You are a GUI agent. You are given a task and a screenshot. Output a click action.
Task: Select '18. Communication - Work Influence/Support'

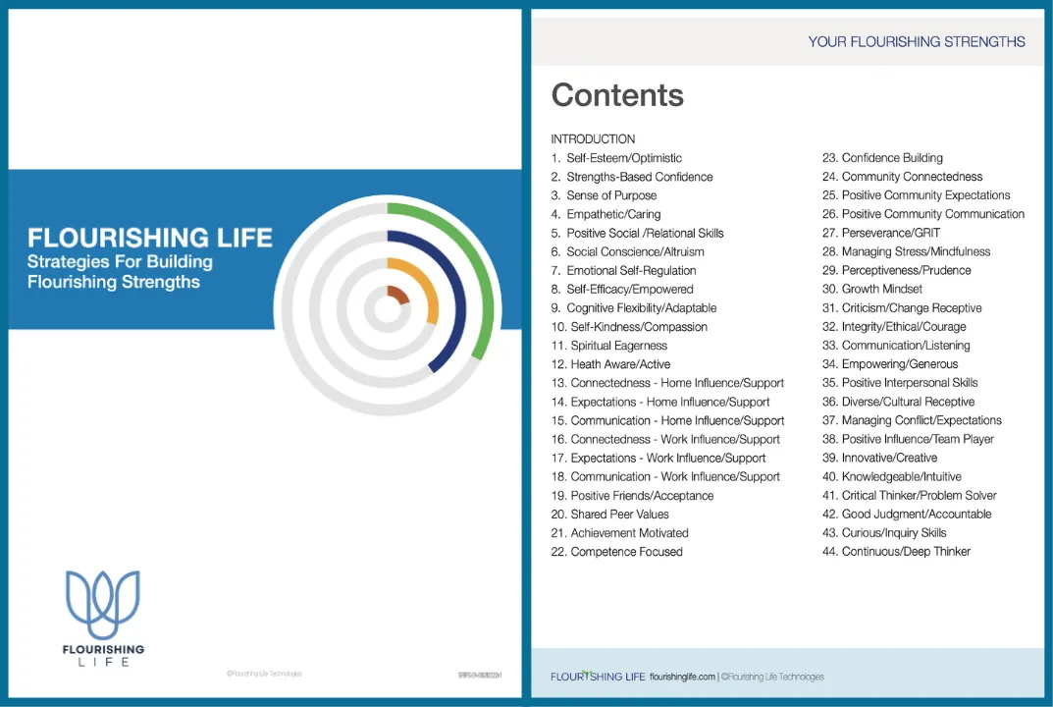(x=665, y=476)
